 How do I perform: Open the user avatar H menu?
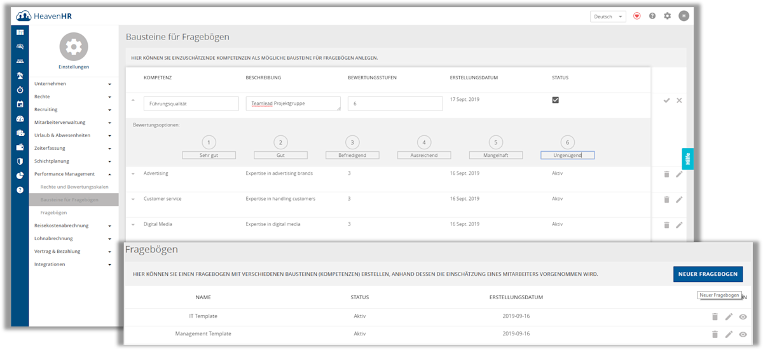tap(684, 16)
